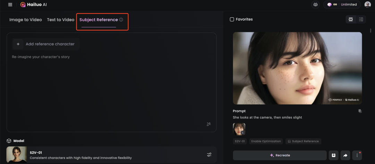
Task: Select the Text to Video tab
Action: point(60,20)
